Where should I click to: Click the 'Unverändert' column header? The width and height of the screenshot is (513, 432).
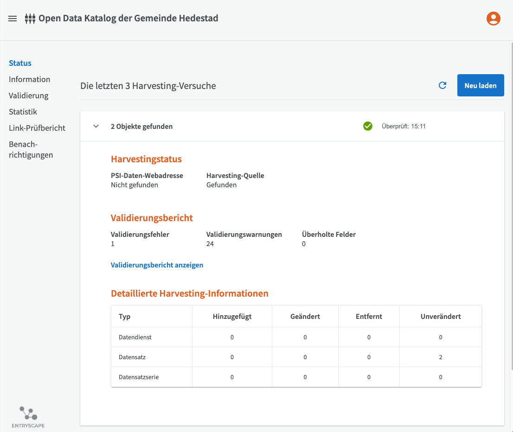441,317
